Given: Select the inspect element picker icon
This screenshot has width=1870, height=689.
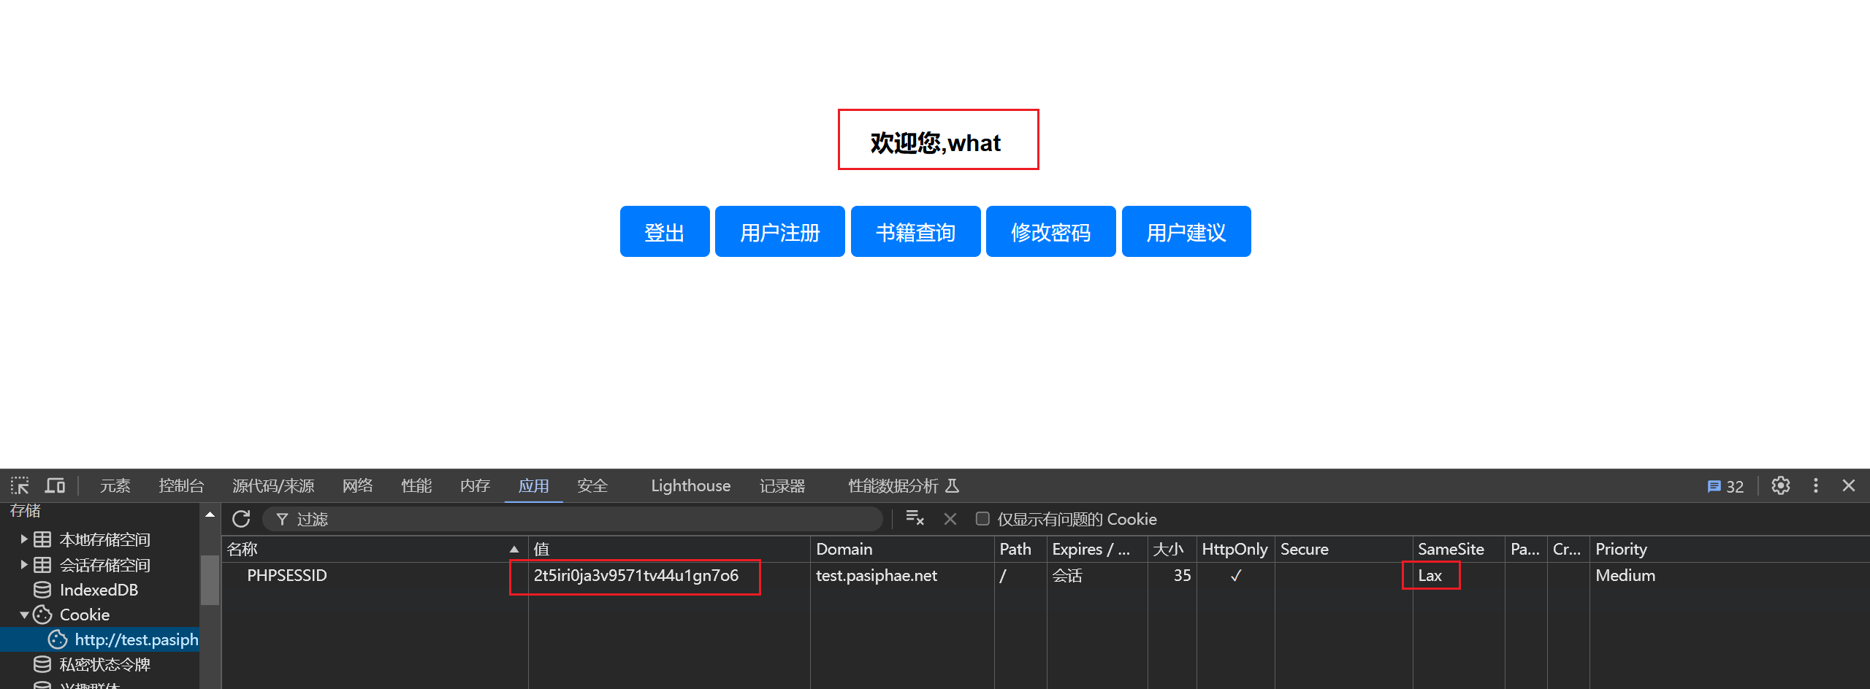Looking at the screenshot, I should point(20,485).
